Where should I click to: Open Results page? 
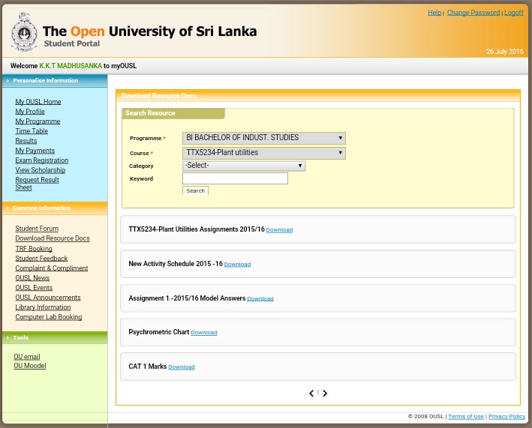(x=26, y=141)
